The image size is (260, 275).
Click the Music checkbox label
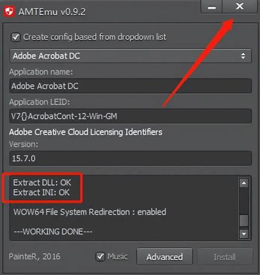tap(118, 257)
